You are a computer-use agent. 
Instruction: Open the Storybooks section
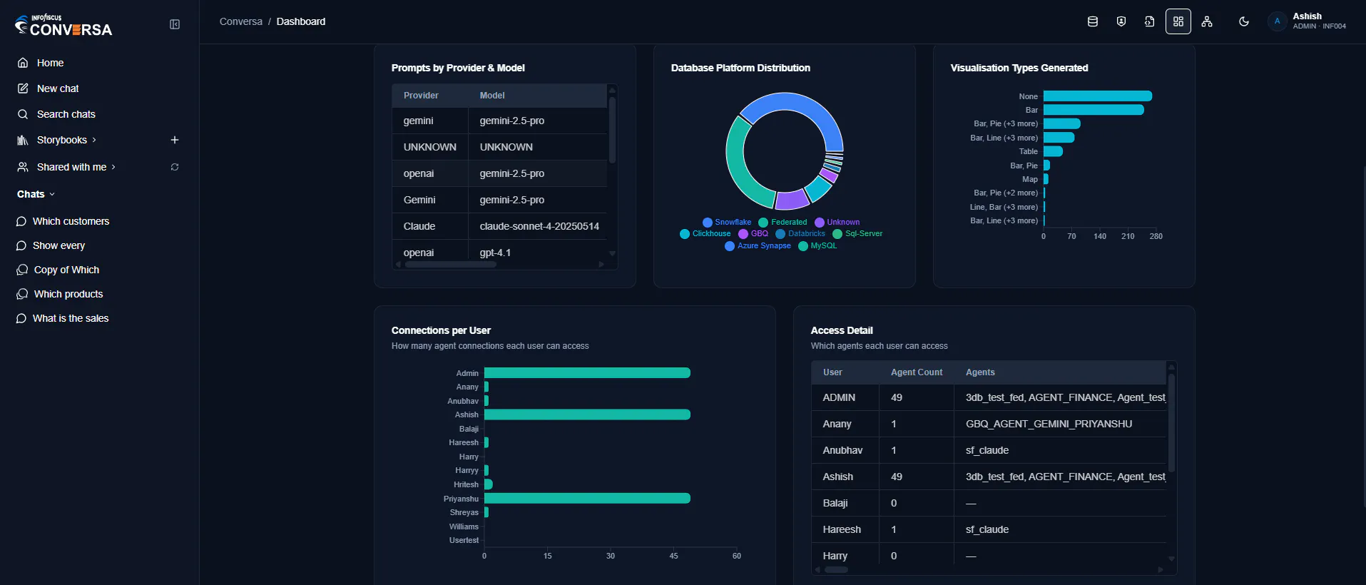(62, 140)
